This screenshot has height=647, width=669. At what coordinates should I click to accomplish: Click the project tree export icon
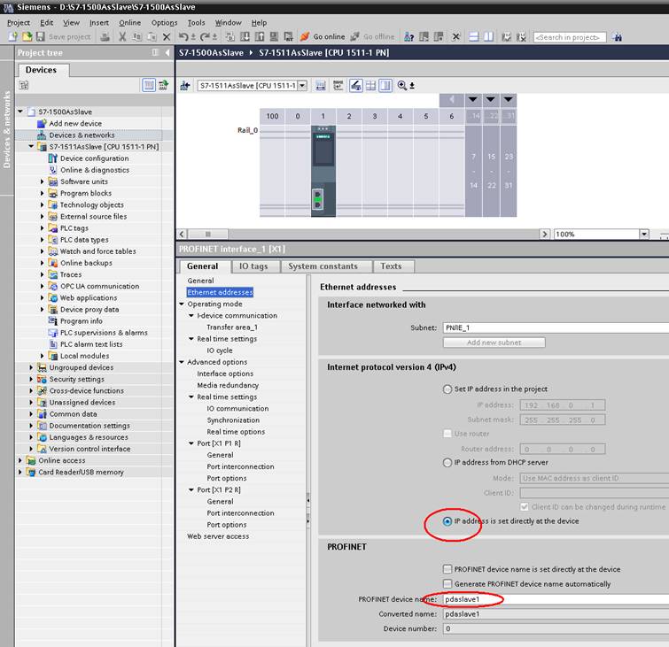tap(163, 85)
